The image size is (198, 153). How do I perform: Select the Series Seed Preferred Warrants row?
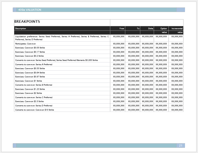56,60
